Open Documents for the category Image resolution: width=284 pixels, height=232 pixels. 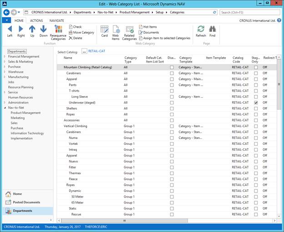(149, 33)
